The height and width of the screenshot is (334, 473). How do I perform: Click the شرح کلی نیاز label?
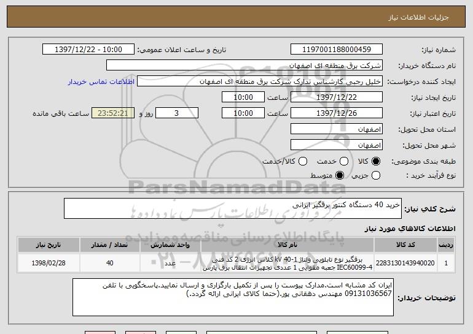click(430, 209)
